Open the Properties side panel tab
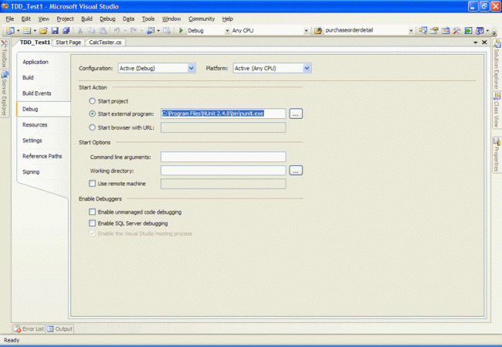 point(497,155)
